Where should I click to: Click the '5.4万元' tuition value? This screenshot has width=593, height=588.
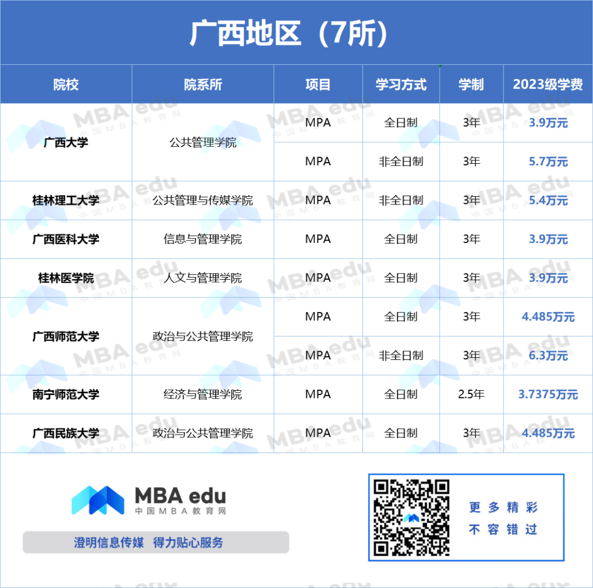pos(548,200)
